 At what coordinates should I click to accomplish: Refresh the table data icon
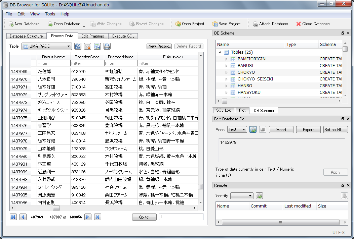(78, 46)
